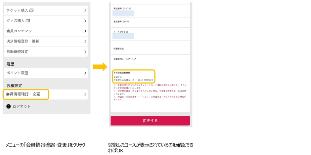Open ポイント履歴 menu item
The height and width of the screenshot is (155, 311).
[x=18, y=73]
